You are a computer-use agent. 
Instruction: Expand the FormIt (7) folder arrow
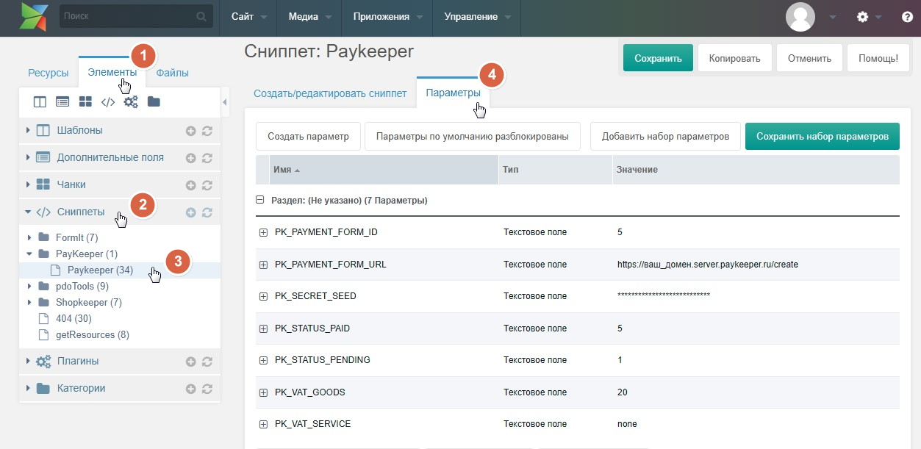point(29,237)
